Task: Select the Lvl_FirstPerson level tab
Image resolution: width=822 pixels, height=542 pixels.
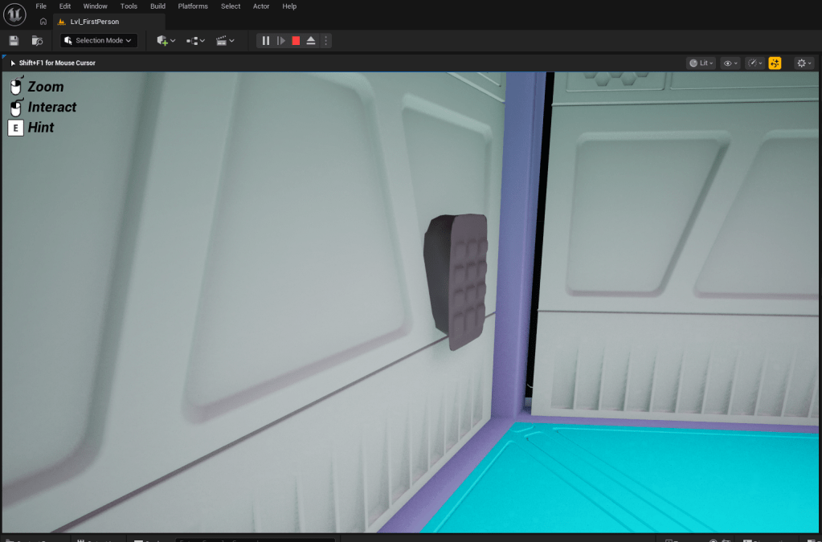Action: (94, 22)
